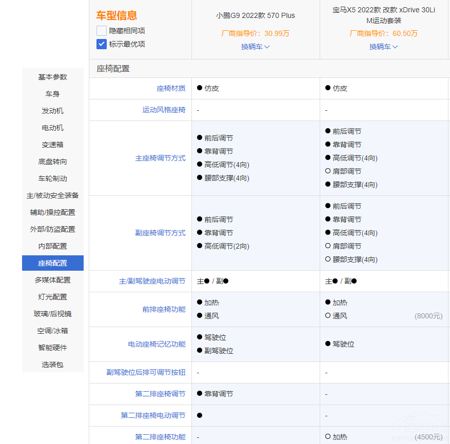Select 车身 in the sidebar
This screenshot has height=444, width=450.
pos(52,94)
